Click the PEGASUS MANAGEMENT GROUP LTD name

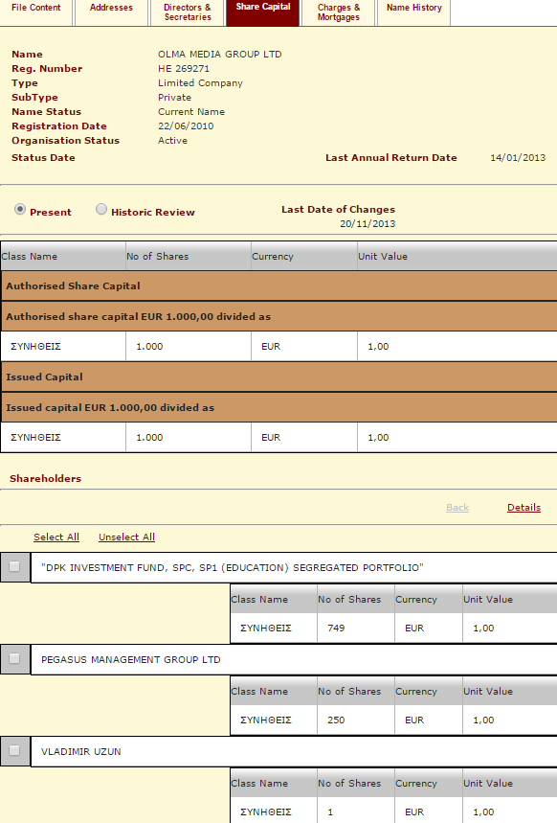[x=130, y=659]
